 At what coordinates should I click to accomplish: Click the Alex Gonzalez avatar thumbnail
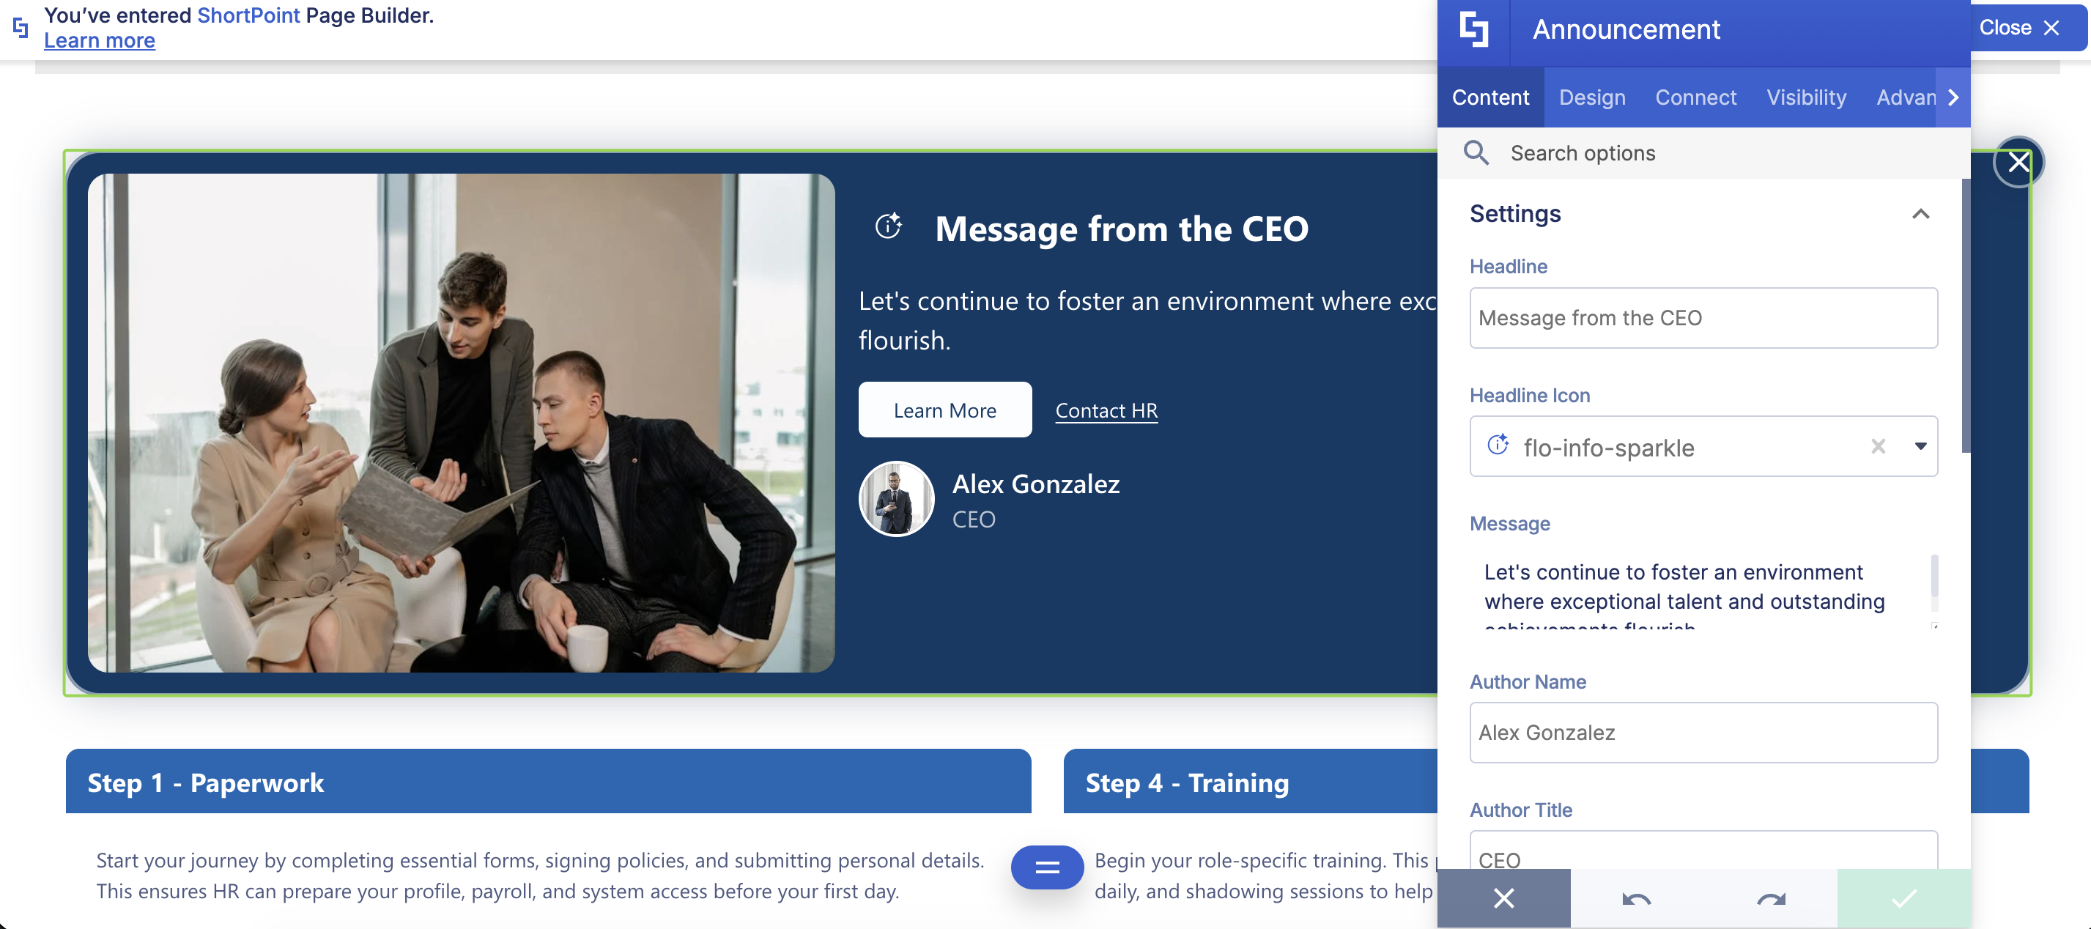coord(896,499)
